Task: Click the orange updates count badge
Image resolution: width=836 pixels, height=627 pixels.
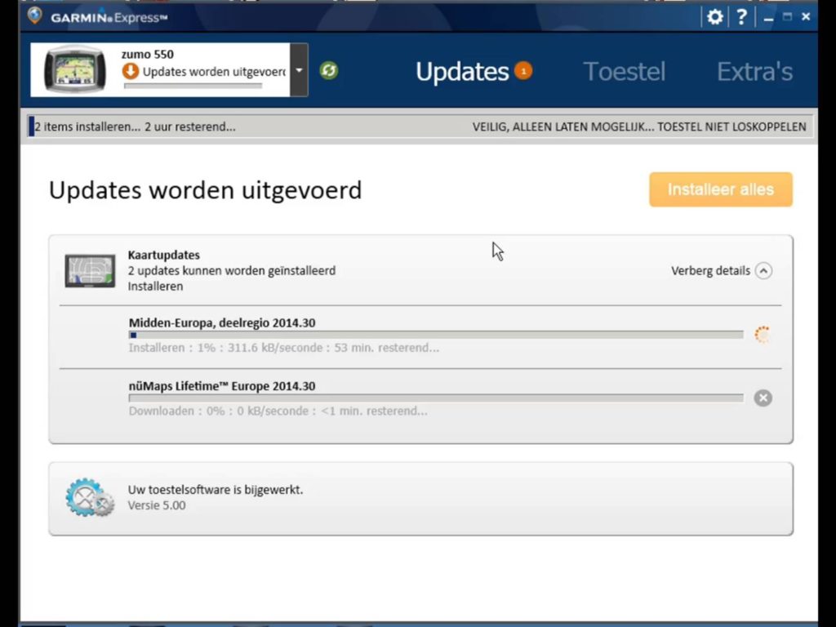Action: 523,71
